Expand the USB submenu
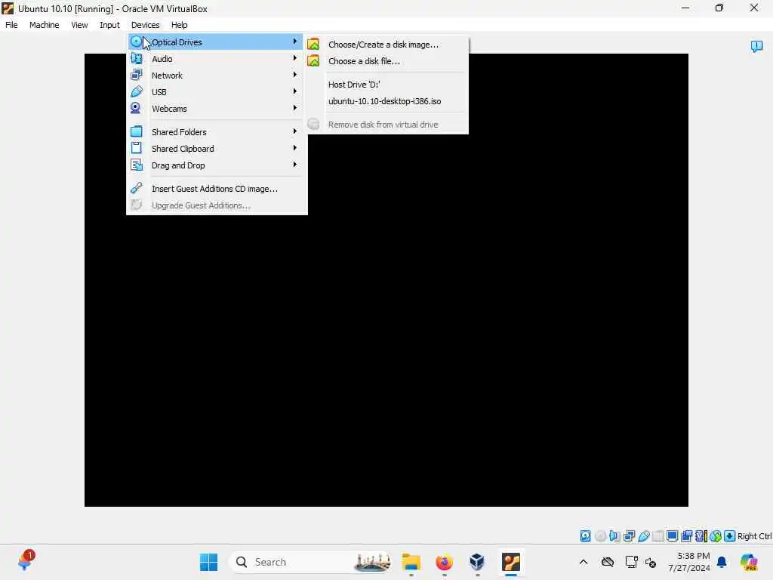 (215, 91)
